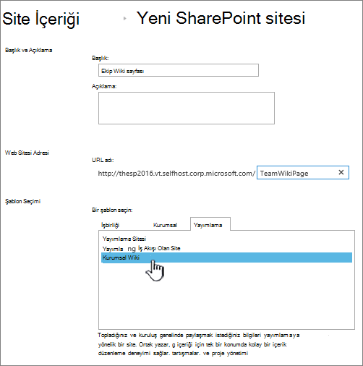Screen dimensions: 363x366
Task: Choose the Yayımlama Sitesi template
Action: click(x=124, y=239)
